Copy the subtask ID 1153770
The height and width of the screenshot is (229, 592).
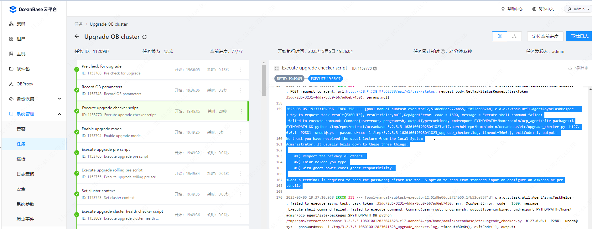tap(375, 68)
